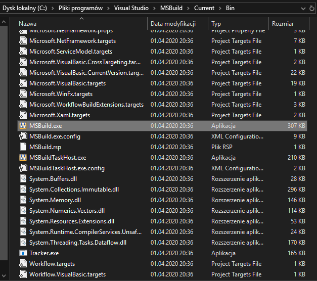317x281 pixels.
Task: Select the Microsoft.WinFx.targets file name
Action: tap(61, 94)
